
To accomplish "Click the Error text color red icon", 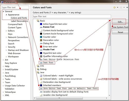I will click(x=41, y=46).
